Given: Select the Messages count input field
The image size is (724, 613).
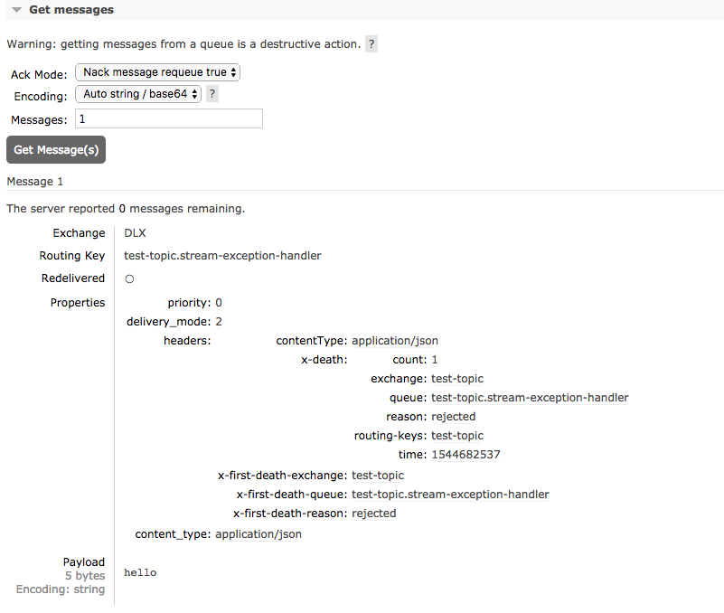Looking at the screenshot, I should [169, 118].
